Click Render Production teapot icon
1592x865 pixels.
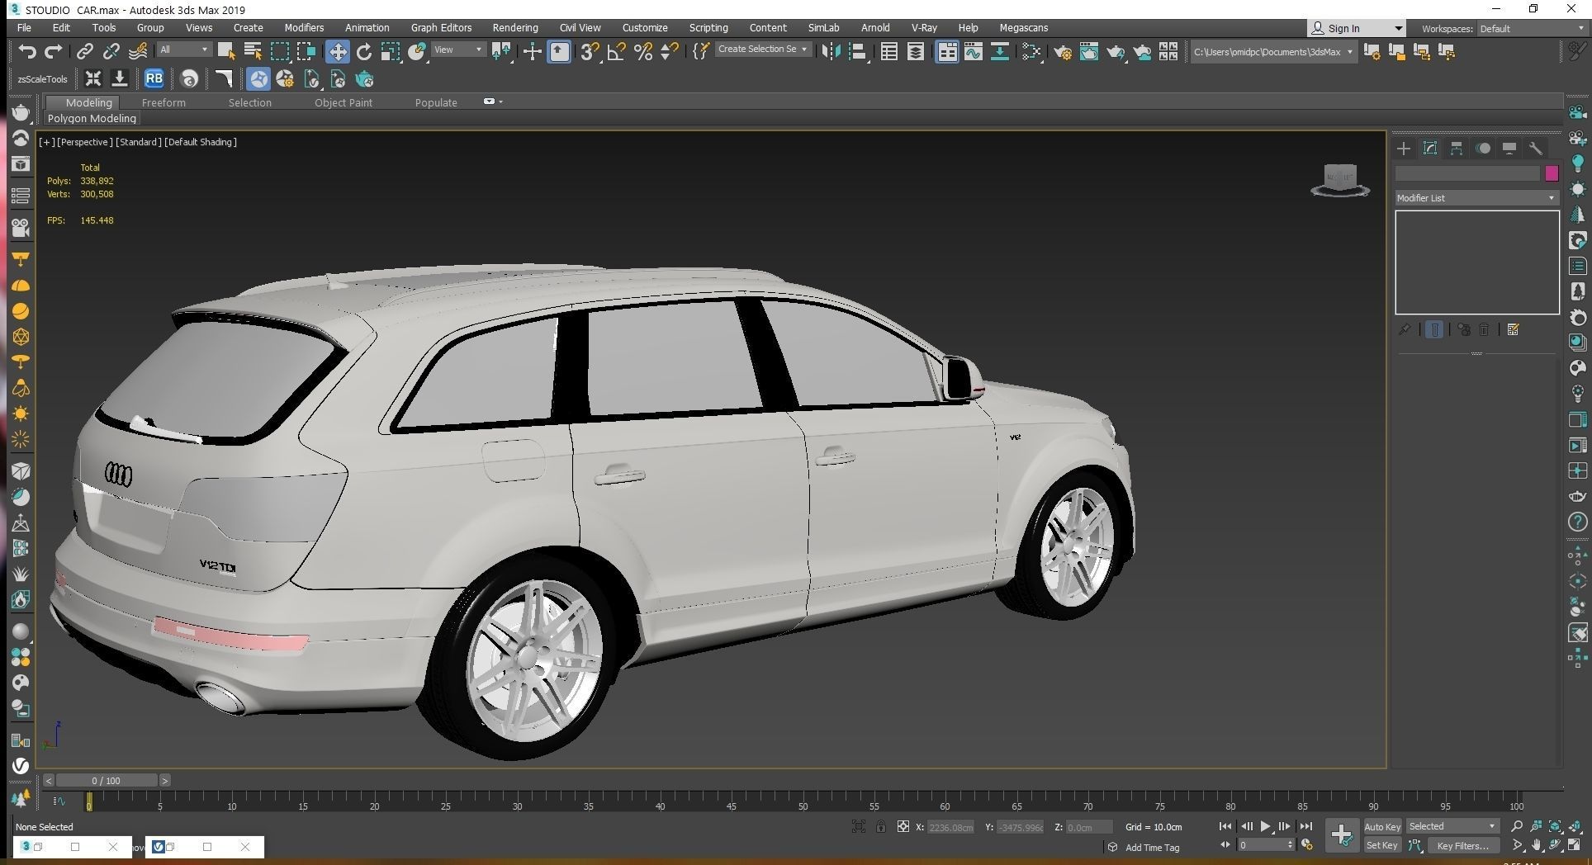[x=1116, y=52]
